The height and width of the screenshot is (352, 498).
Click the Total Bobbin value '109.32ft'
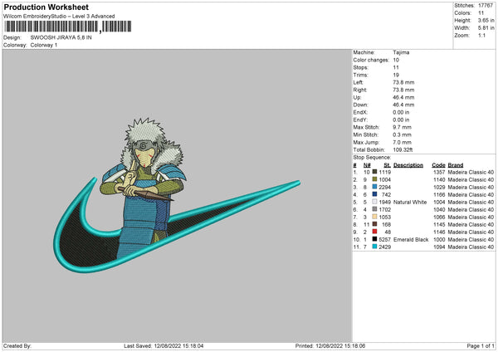(x=403, y=149)
